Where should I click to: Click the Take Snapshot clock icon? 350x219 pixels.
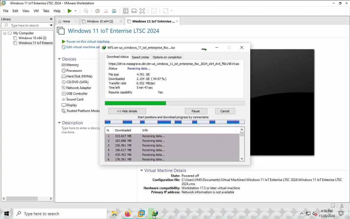[x=97, y=11]
